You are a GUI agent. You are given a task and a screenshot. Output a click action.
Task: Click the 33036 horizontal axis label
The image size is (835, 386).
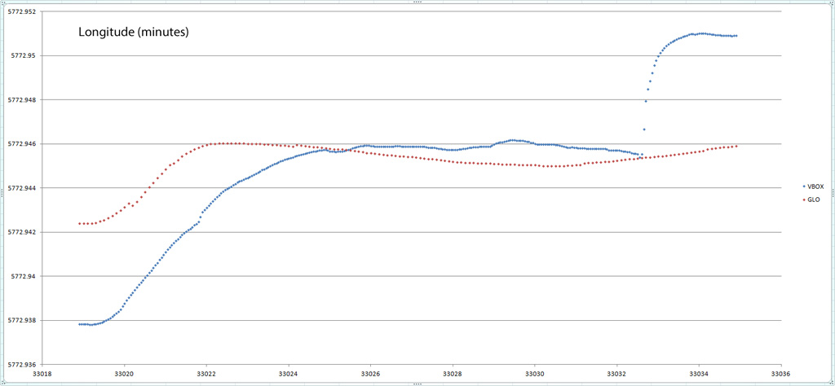click(780, 375)
